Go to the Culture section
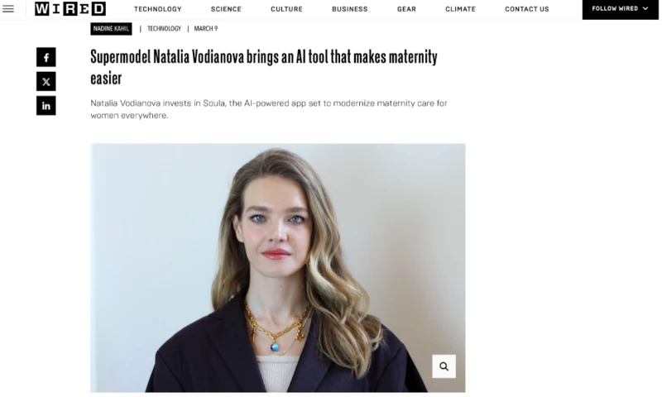Screen dimensions: 662x397 pos(286,9)
